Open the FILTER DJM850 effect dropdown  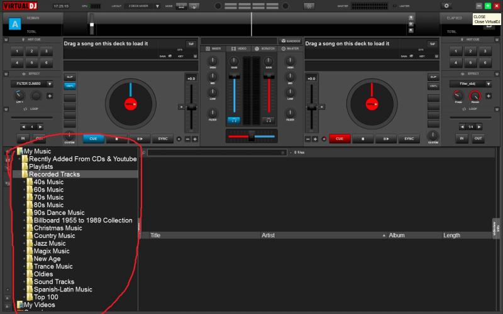point(50,84)
